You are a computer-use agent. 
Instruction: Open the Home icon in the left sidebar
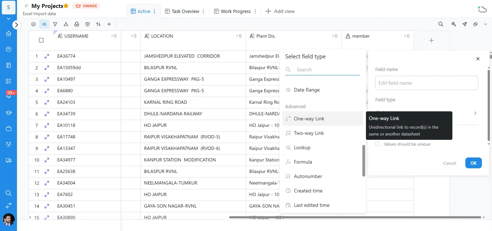(x=9, y=34)
